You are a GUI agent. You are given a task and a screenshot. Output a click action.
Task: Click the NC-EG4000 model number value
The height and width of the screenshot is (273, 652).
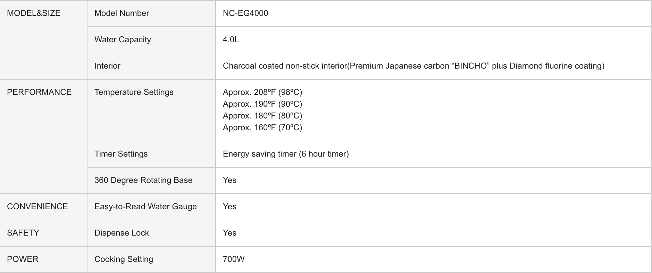pyautogui.click(x=245, y=13)
